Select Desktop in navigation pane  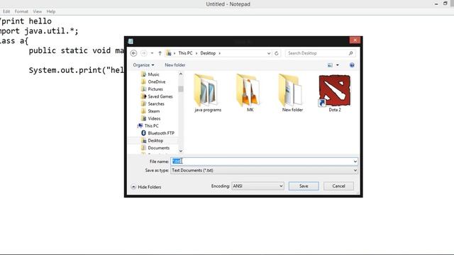pos(155,140)
